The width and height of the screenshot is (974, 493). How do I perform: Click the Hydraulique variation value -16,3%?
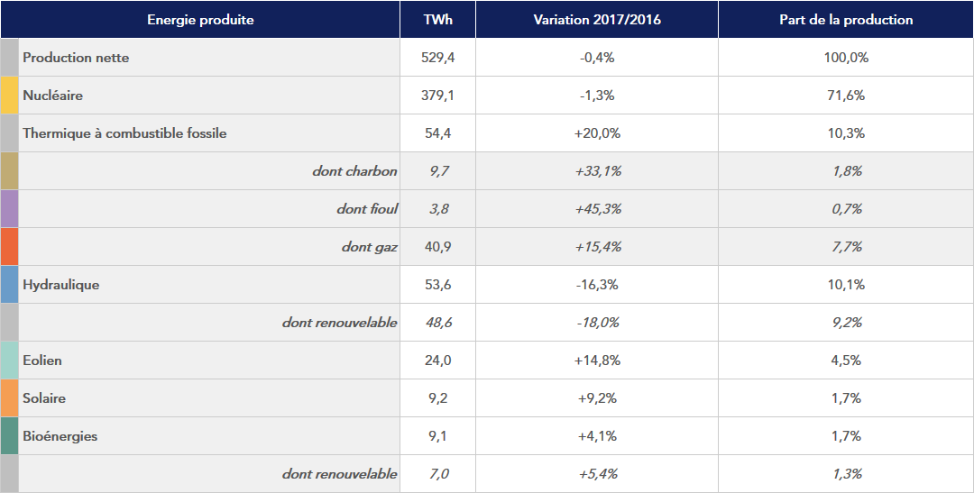[597, 285]
